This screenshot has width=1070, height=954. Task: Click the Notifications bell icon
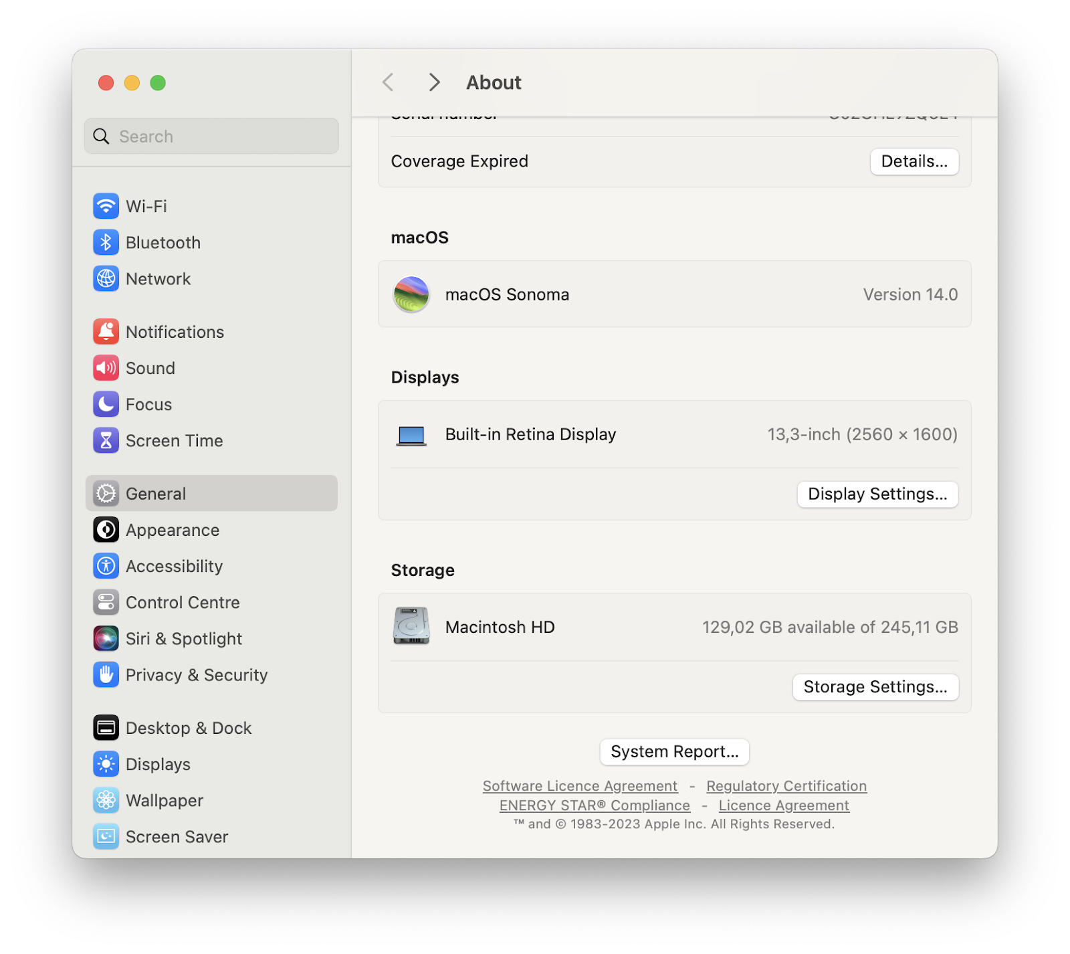(x=106, y=331)
